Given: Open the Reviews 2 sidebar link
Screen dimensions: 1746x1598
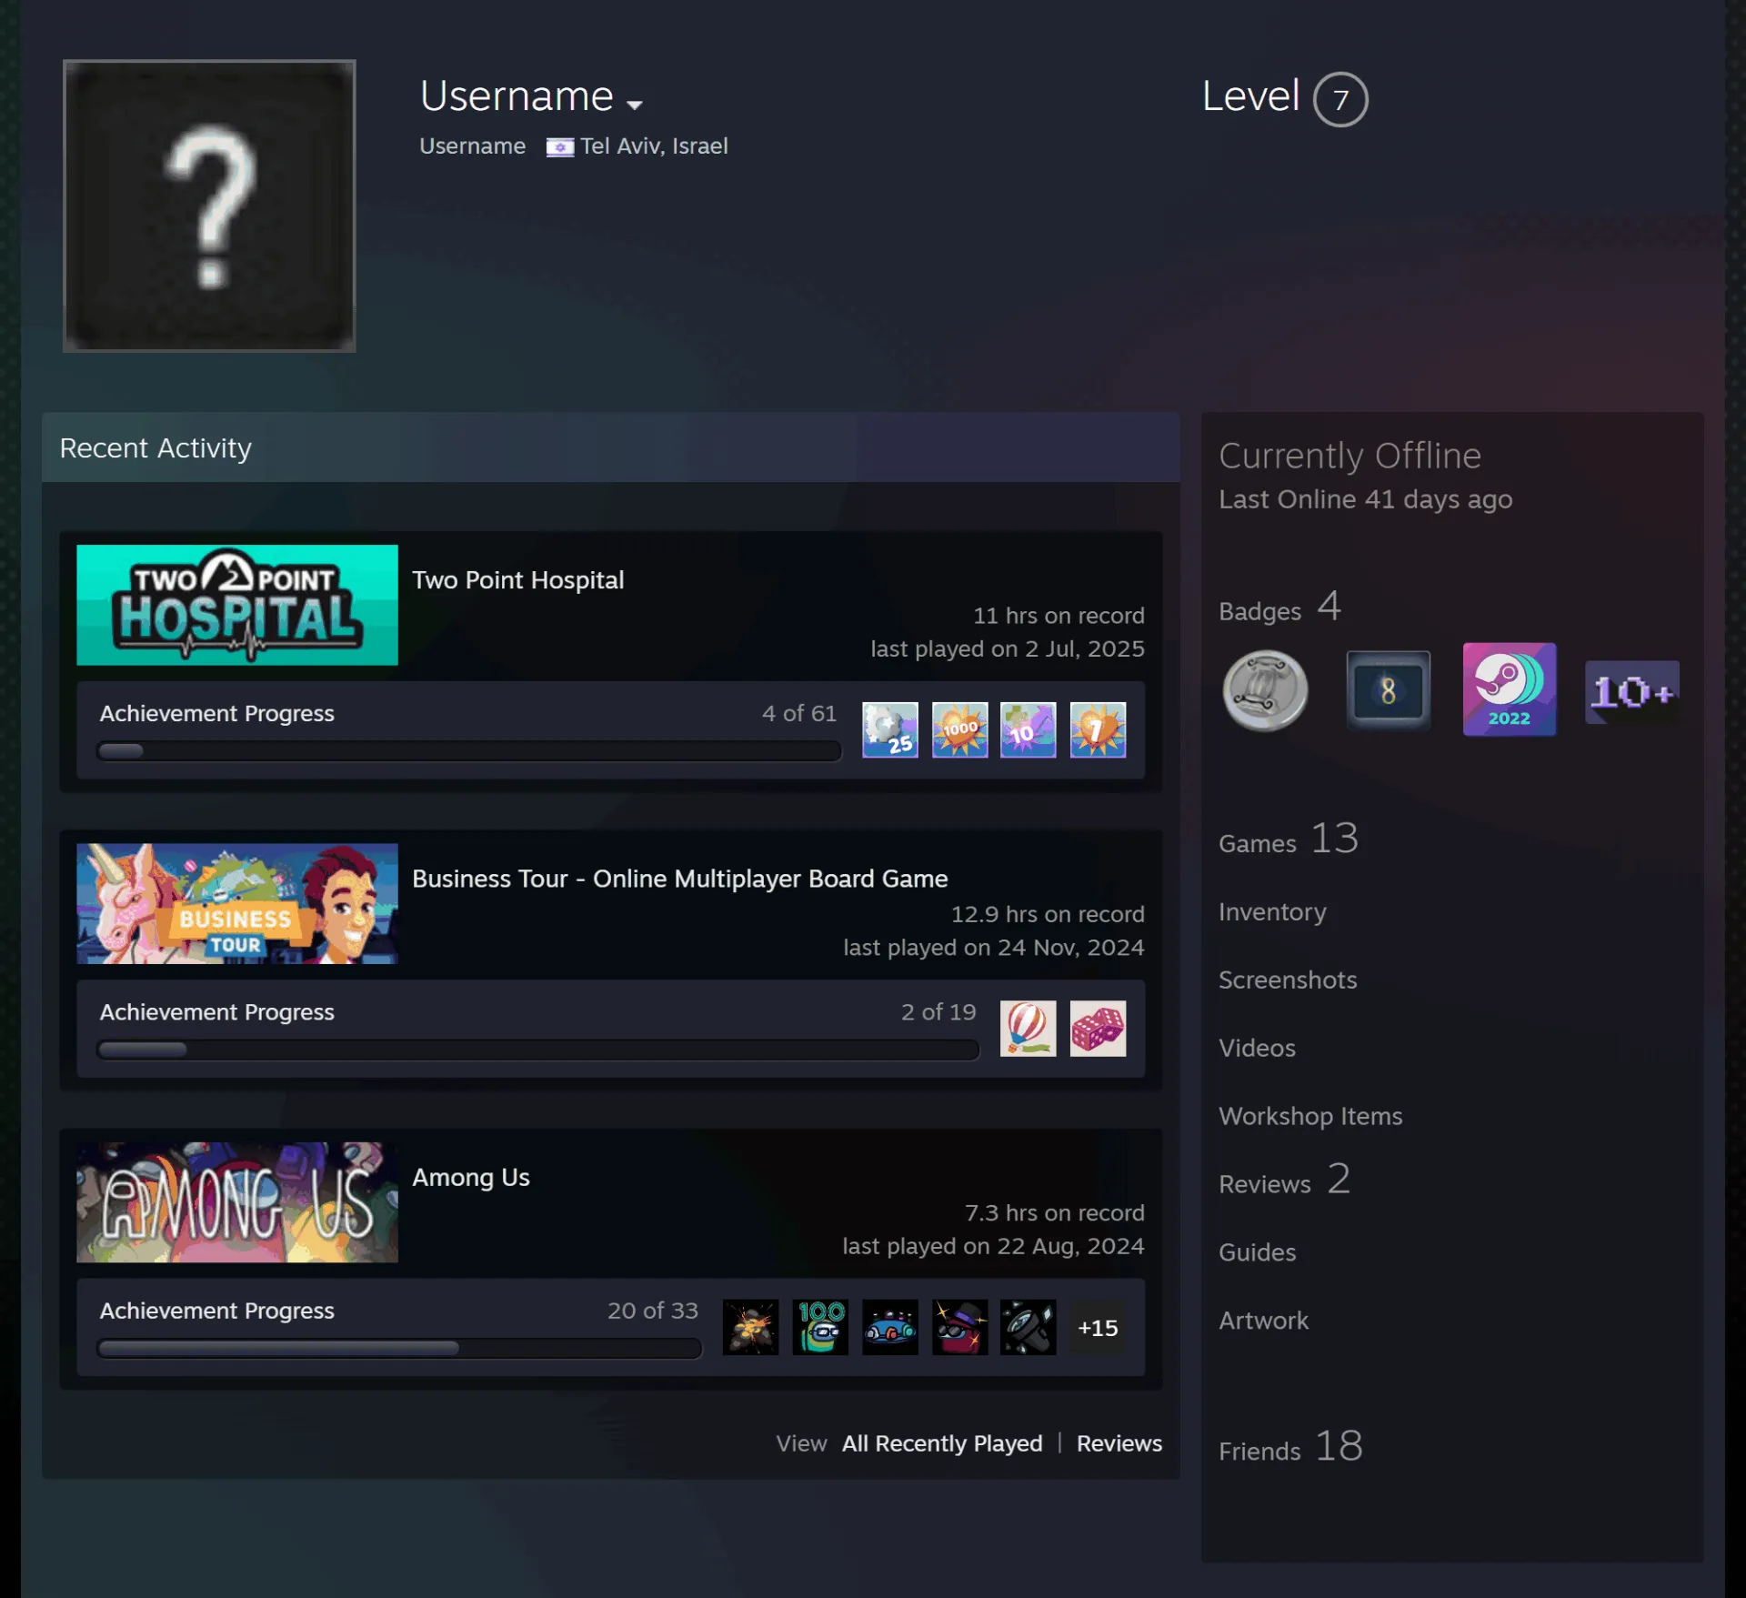Looking at the screenshot, I should pyautogui.click(x=1285, y=1181).
